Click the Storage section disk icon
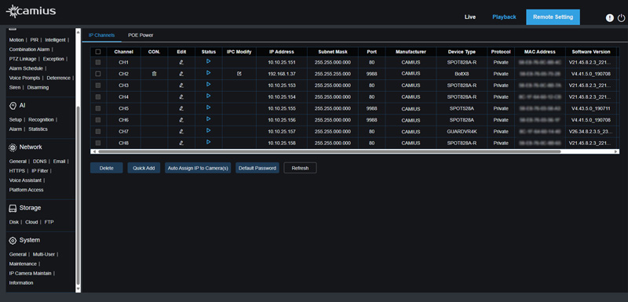This screenshot has width=628, height=302. (13, 208)
